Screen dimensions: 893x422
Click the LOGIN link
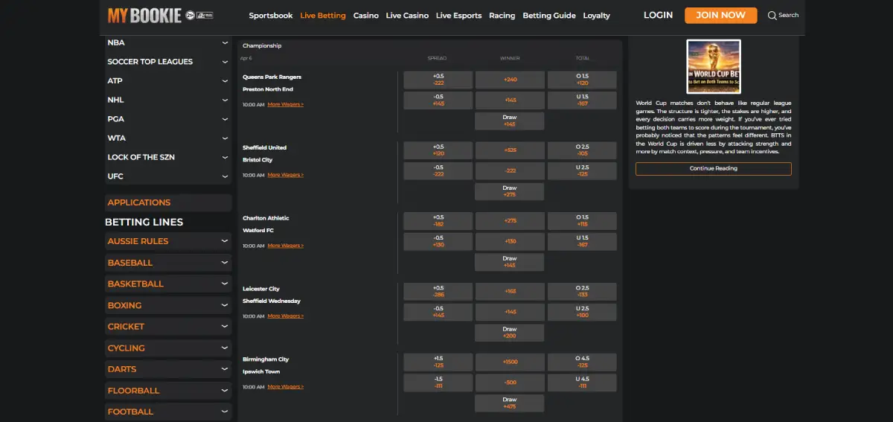pyautogui.click(x=658, y=15)
